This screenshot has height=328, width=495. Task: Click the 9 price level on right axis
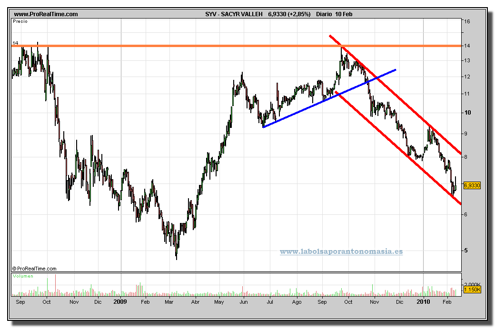(465, 134)
